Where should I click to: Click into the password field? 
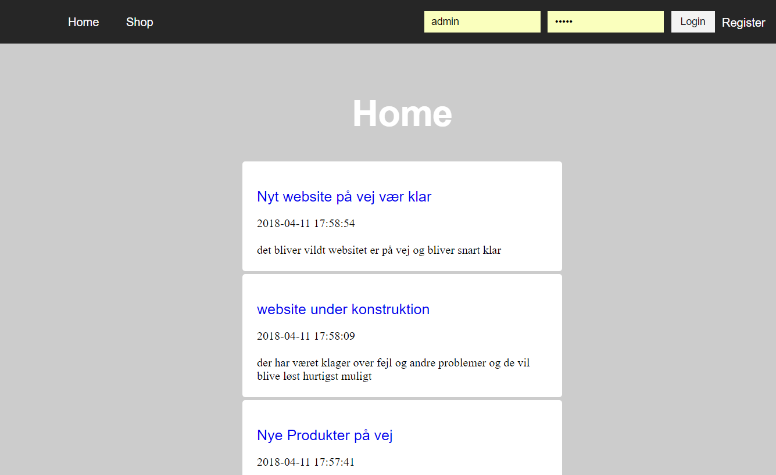tap(606, 21)
